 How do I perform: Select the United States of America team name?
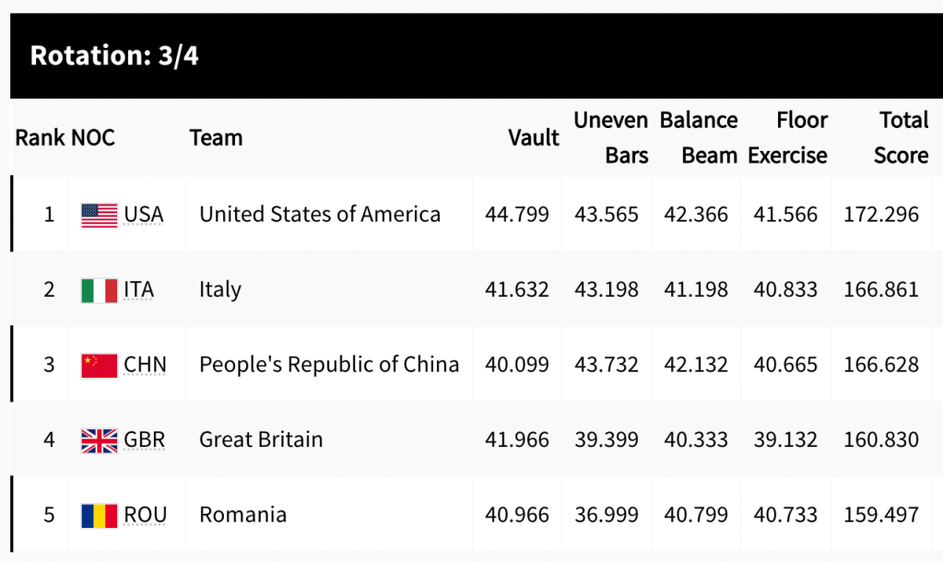coord(320,215)
